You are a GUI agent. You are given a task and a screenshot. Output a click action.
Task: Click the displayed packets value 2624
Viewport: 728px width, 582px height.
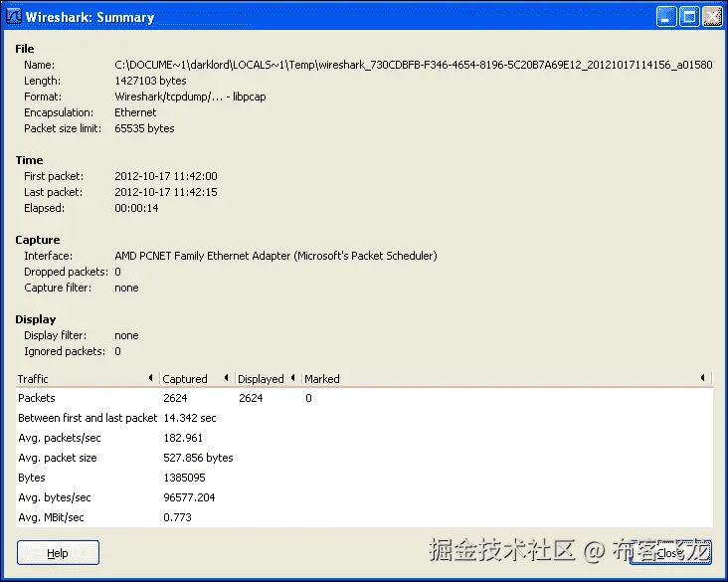pyautogui.click(x=252, y=398)
